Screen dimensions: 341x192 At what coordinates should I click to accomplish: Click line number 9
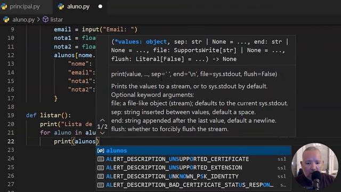[13, 29]
